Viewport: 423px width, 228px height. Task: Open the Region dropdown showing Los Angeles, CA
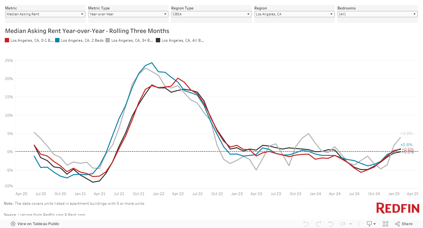(295, 14)
